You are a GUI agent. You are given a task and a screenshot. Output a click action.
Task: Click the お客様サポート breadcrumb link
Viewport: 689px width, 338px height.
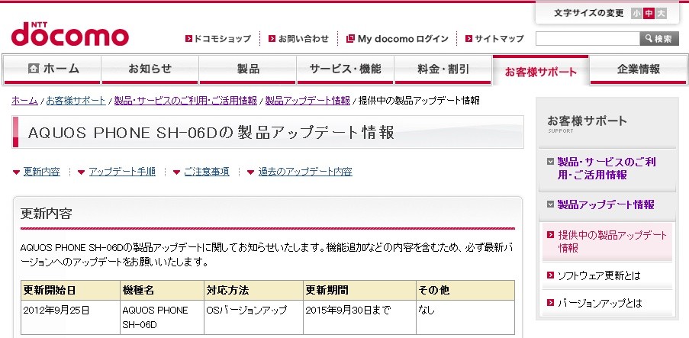tap(76, 101)
